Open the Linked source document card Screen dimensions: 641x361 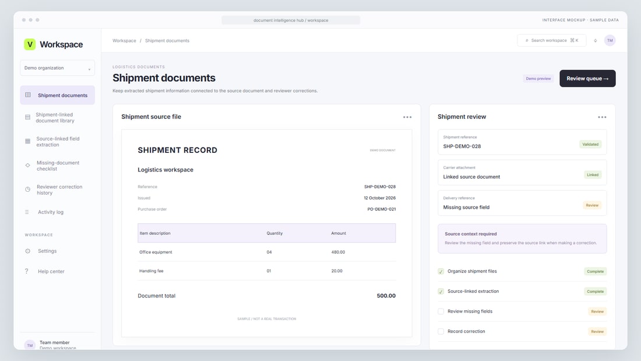coord(522,172)
